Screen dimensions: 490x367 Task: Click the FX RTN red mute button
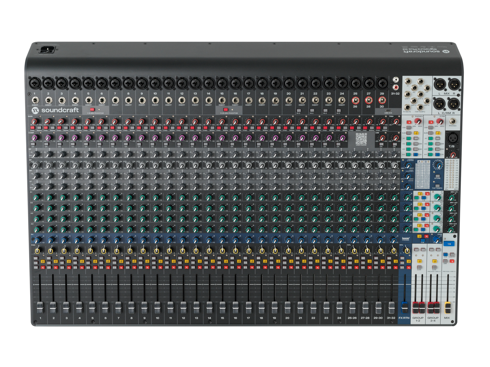408,267
